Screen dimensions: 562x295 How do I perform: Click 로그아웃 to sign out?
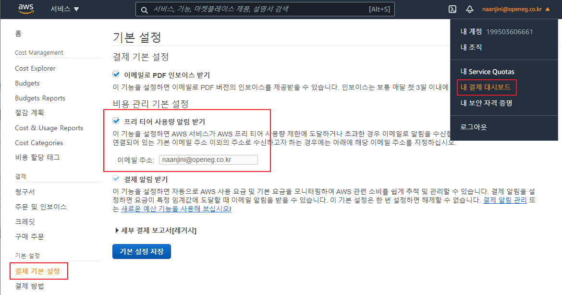click(x=474, y=127)
